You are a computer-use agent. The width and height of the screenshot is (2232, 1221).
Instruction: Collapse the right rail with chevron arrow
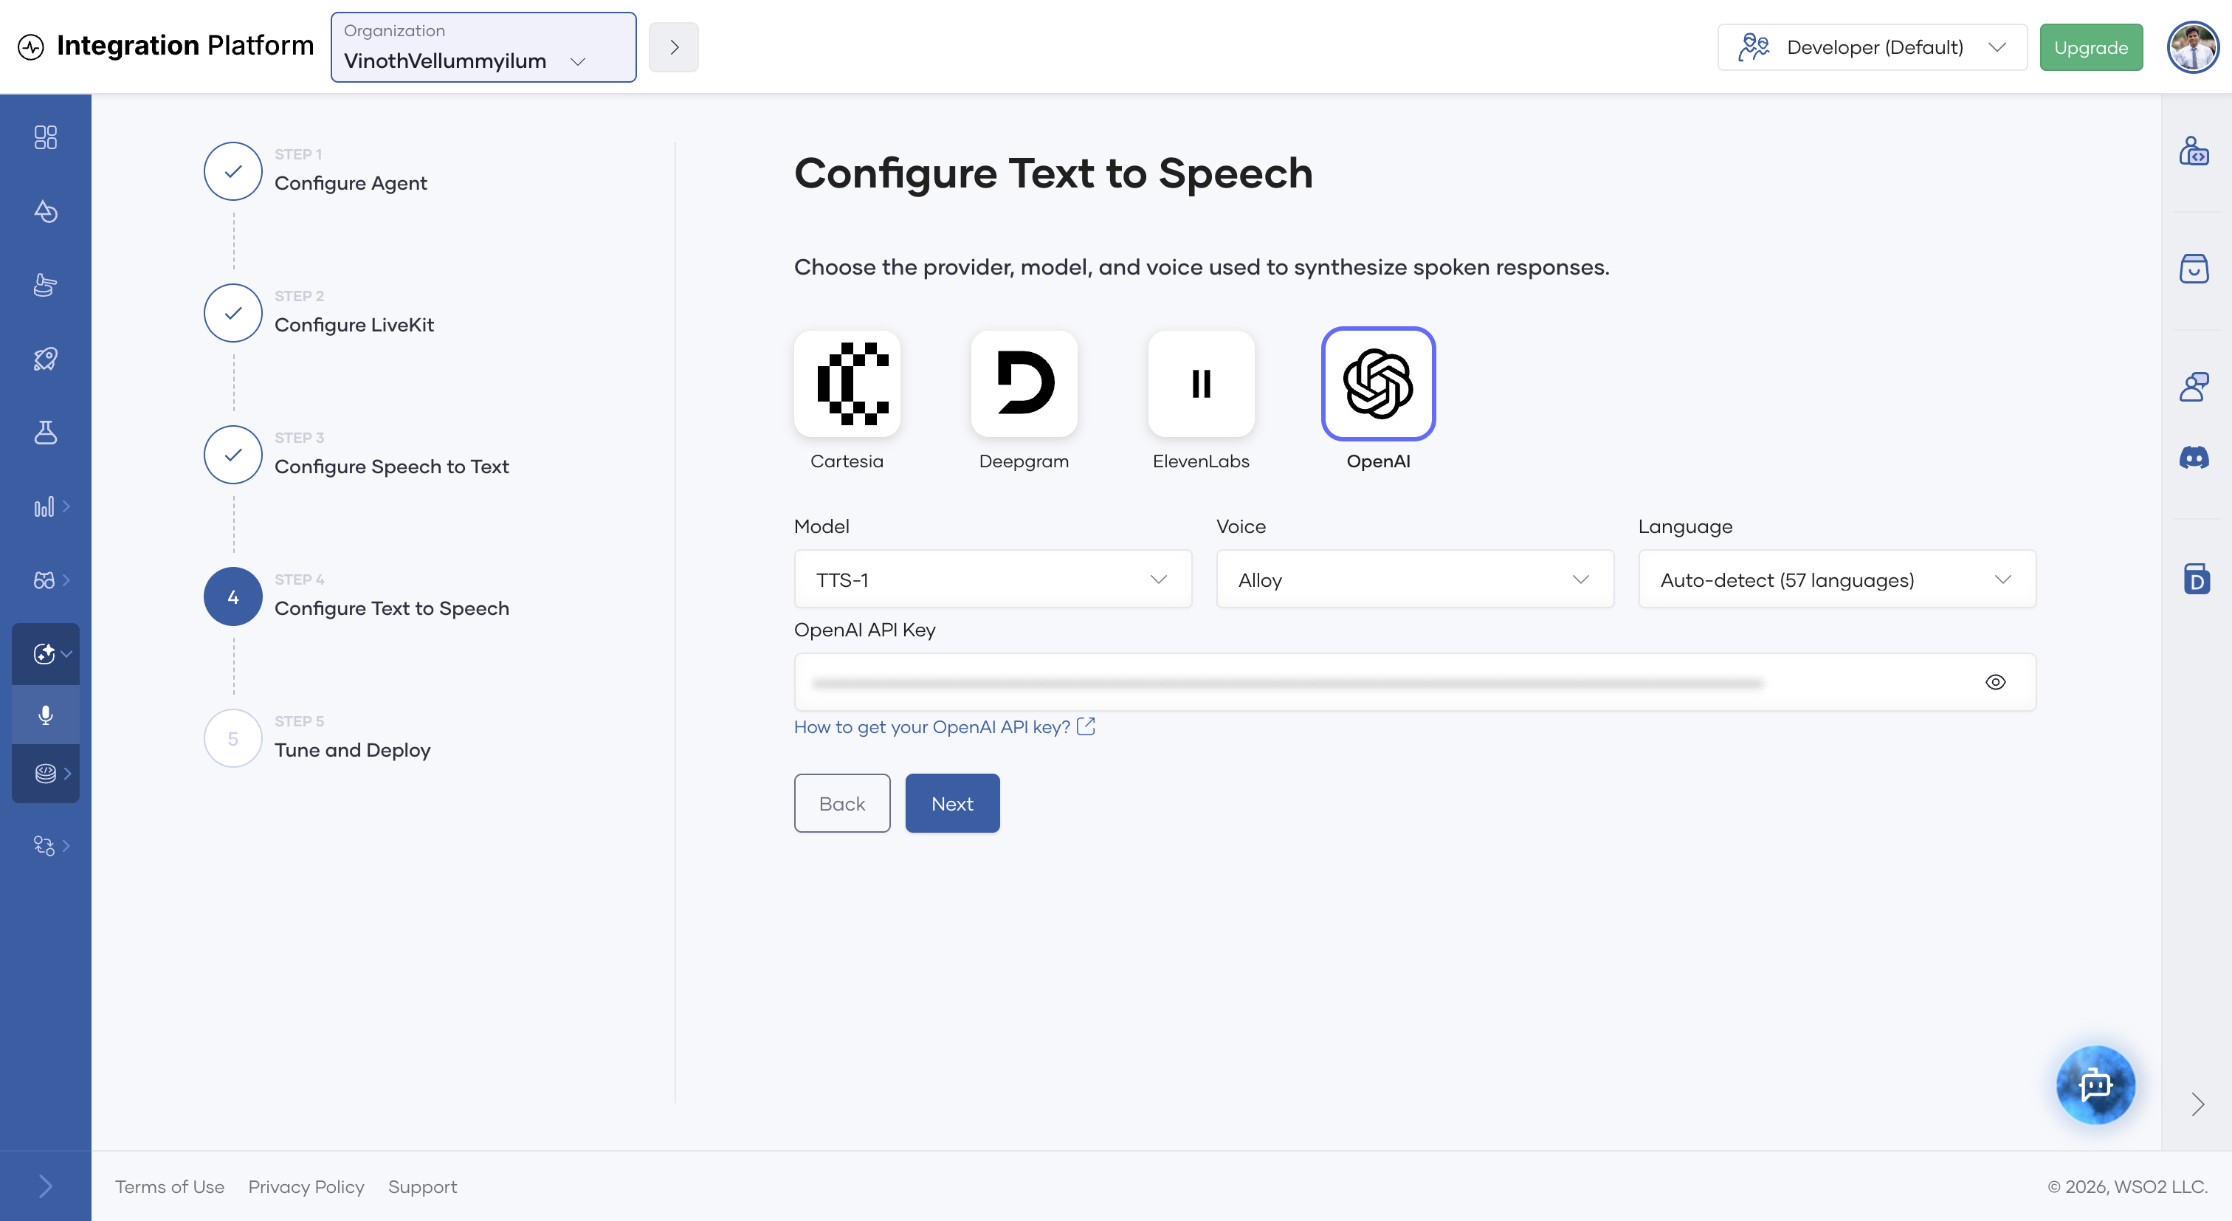[x=2197, y=1104]
